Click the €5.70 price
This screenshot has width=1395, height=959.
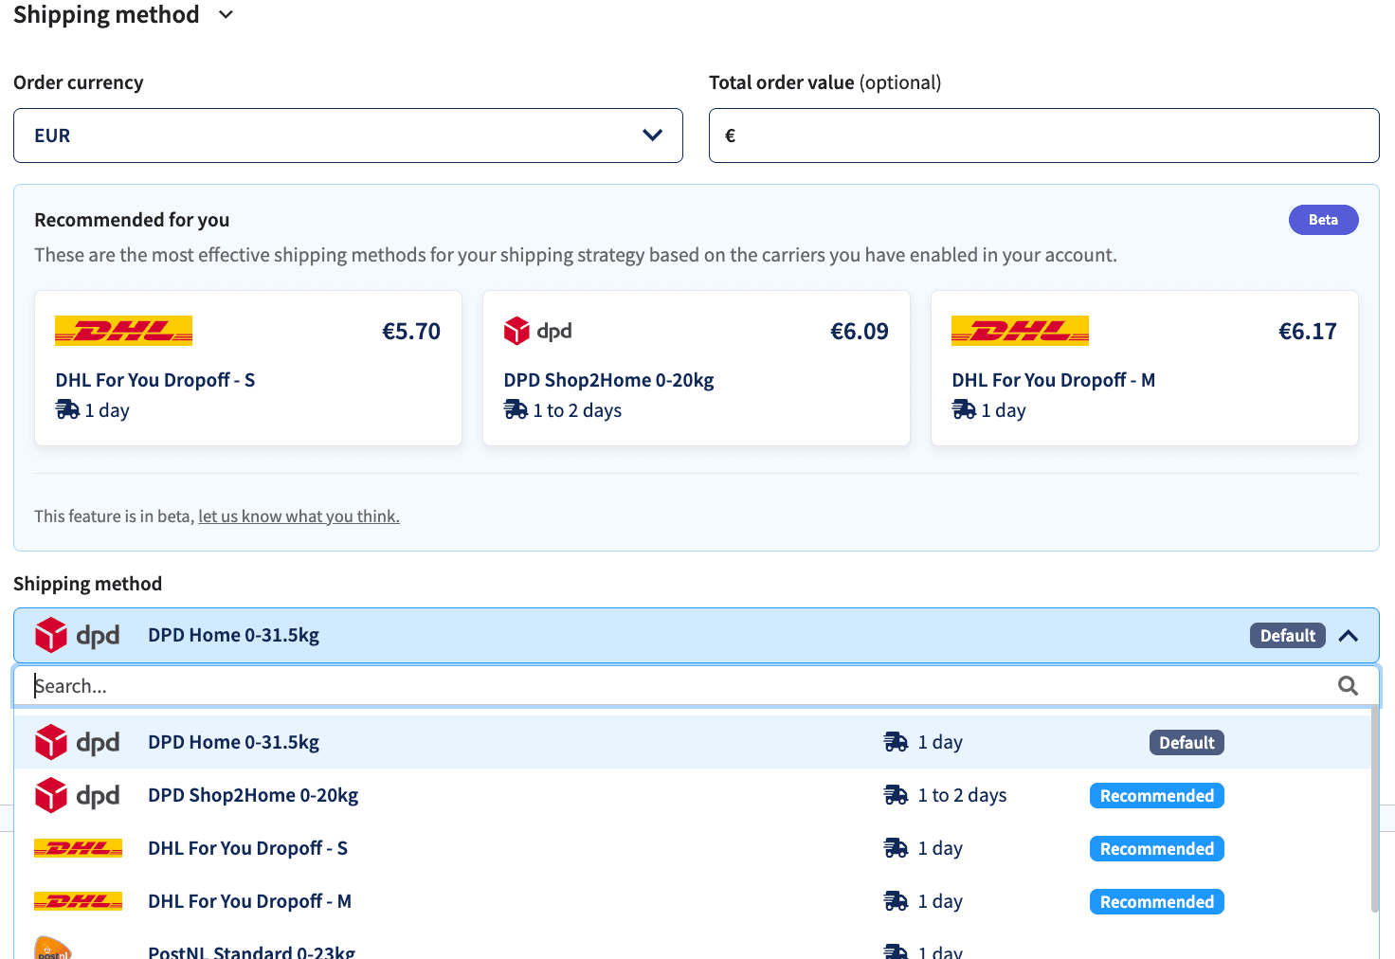[411, 331]
